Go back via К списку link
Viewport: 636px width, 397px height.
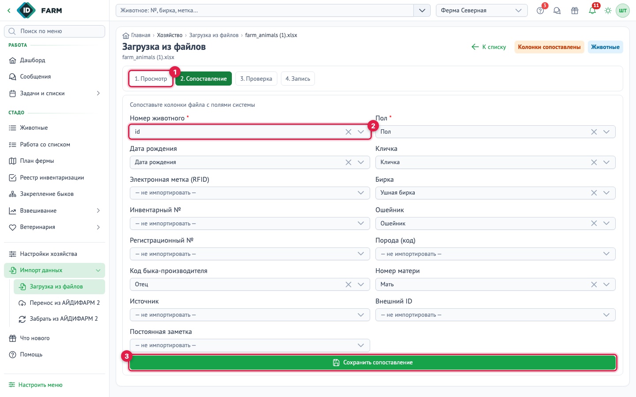[489, 47]
